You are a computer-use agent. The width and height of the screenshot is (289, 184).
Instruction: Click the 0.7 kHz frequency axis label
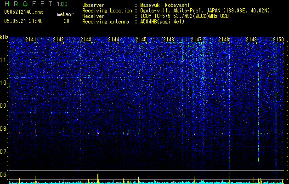pos(4,152)
